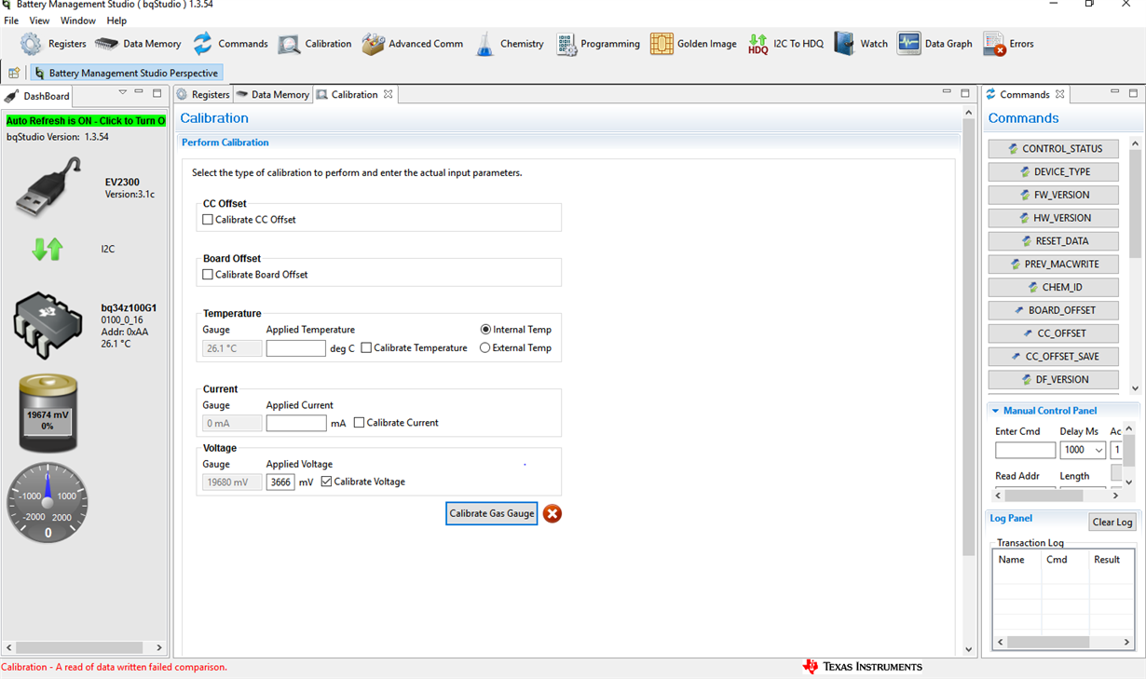Enable Calibrate CC Offset checkbox
1146x679 pixels.
(x=208, y=220)
